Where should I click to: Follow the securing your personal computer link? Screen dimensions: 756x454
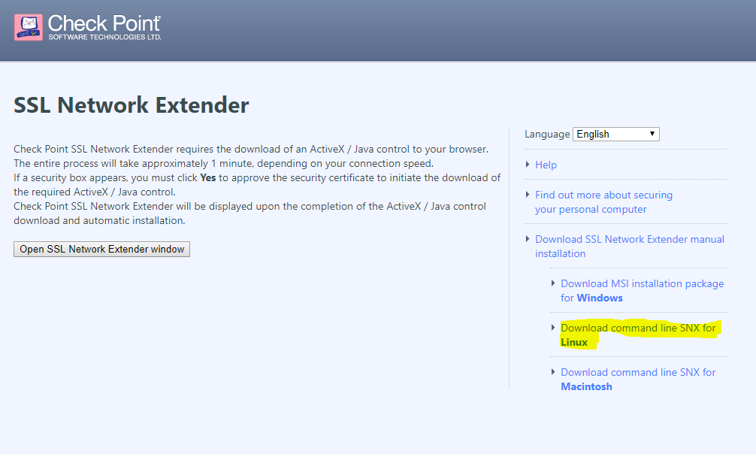point(603,202)
